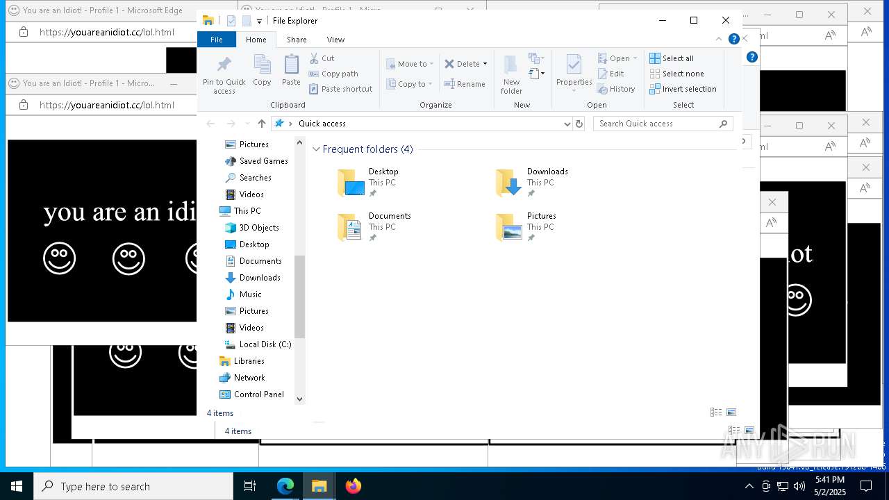Switch to the Share ribbon tab
889x500 pixels.
pos(297,40)
